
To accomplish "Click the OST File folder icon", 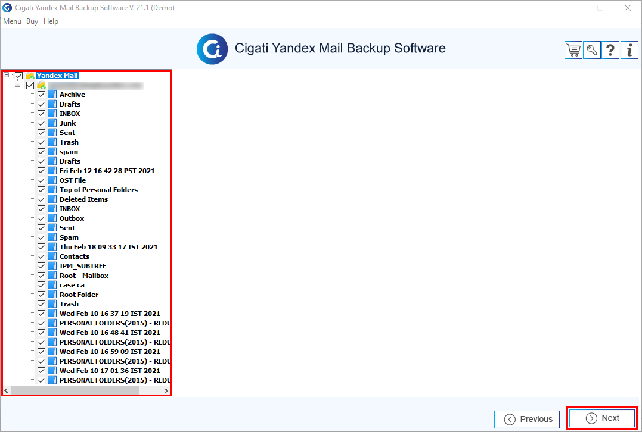I will [52, 180].
